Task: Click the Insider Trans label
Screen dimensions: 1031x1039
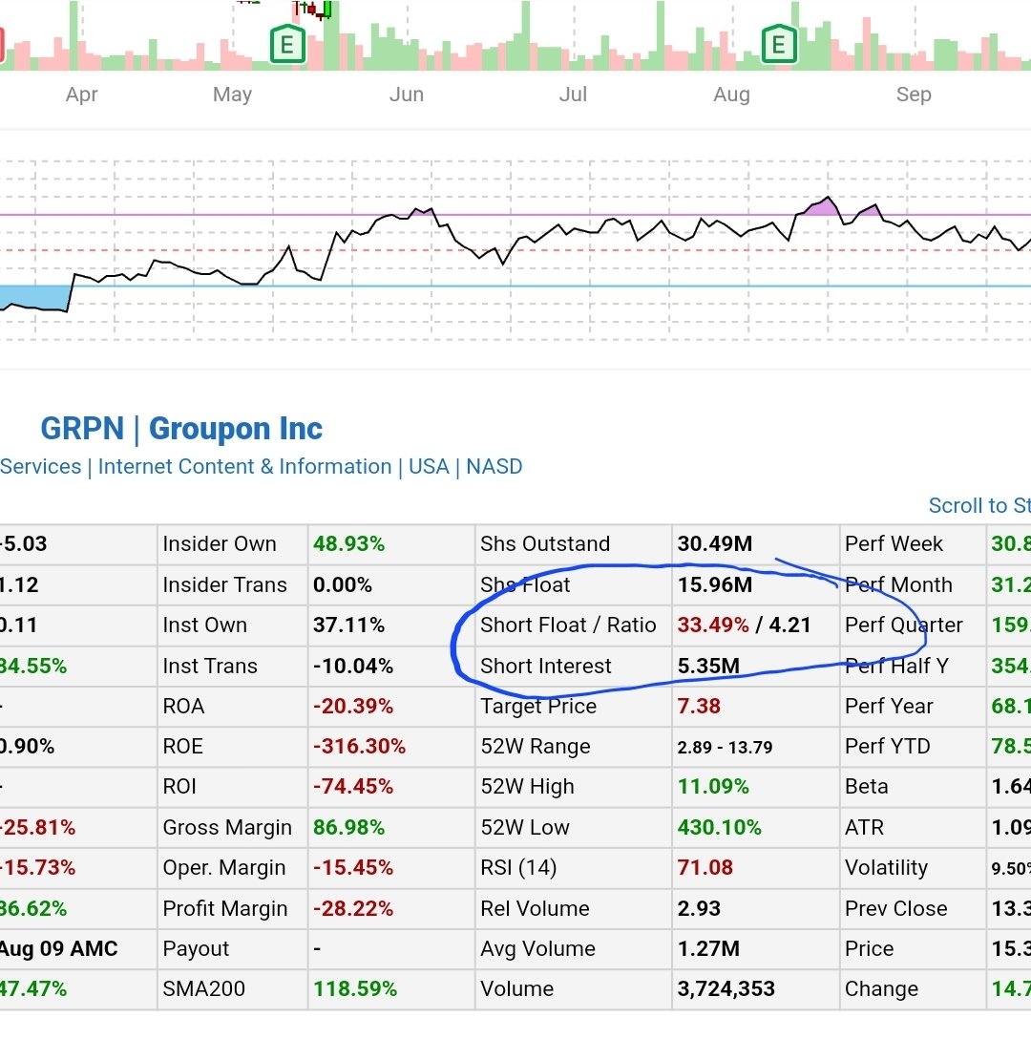Action: pyautogui.click(x=224, y=585)
